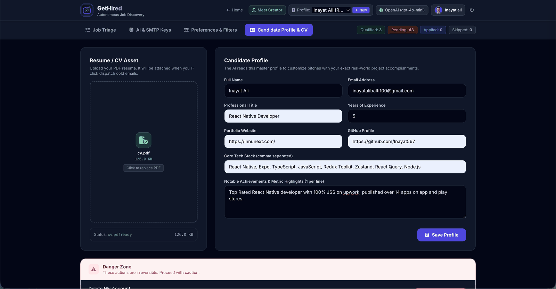Click the Full Name input field

click(283, 91)
